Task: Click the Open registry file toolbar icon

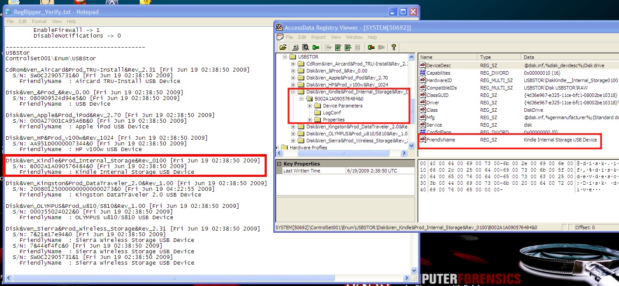Action: [x=283, y=47]
